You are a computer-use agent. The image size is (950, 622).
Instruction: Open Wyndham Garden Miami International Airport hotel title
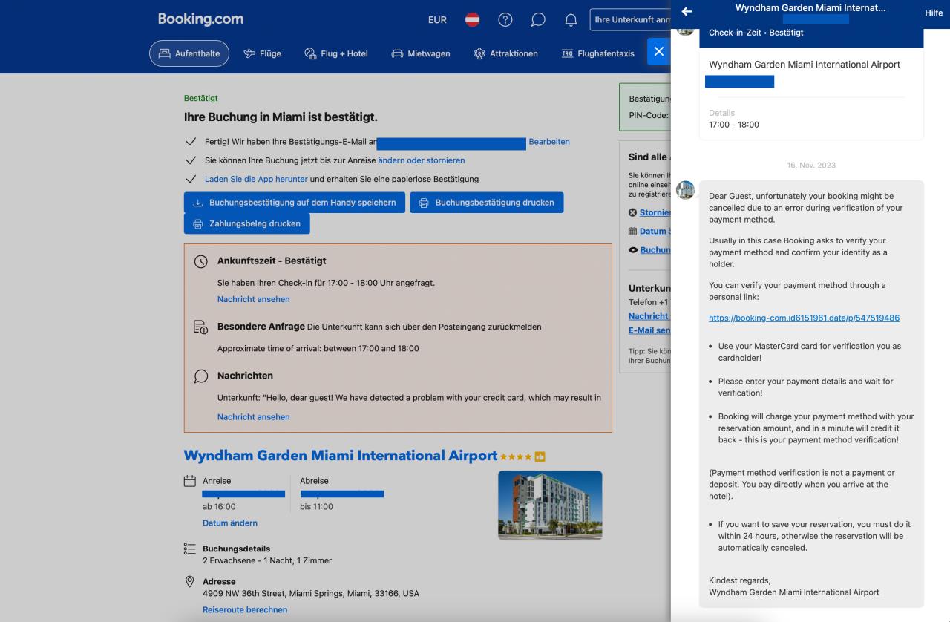341,456
